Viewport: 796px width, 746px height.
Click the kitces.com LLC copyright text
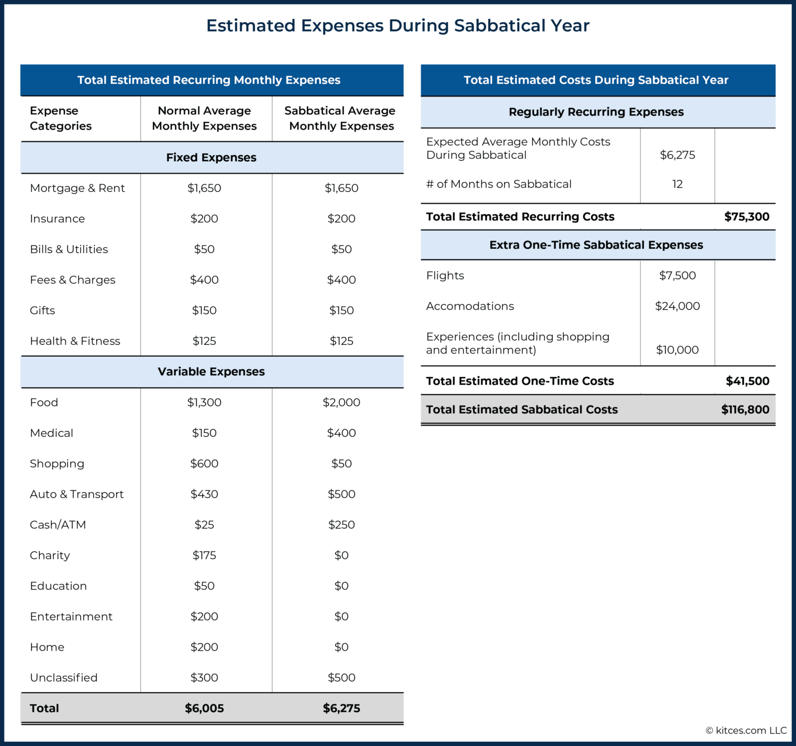click(x=746, y=730)
